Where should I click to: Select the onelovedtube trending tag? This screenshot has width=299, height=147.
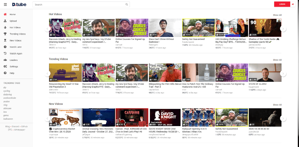point(10,98)
